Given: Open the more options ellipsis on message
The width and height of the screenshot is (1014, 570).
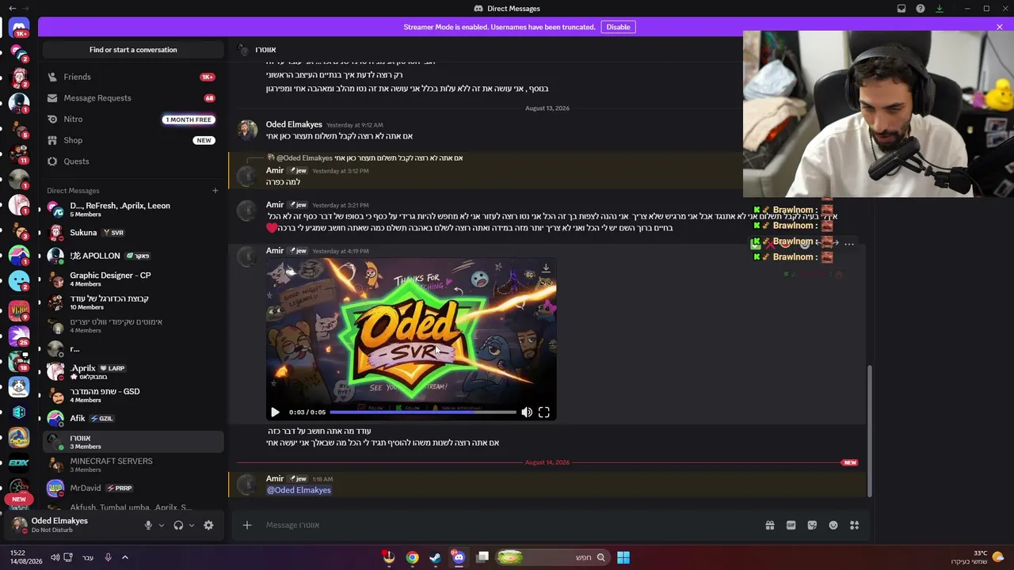Looking at the screenshot, I should click(x=849, y=244).
